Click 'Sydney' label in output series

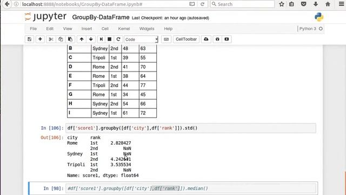pos(75,154)
